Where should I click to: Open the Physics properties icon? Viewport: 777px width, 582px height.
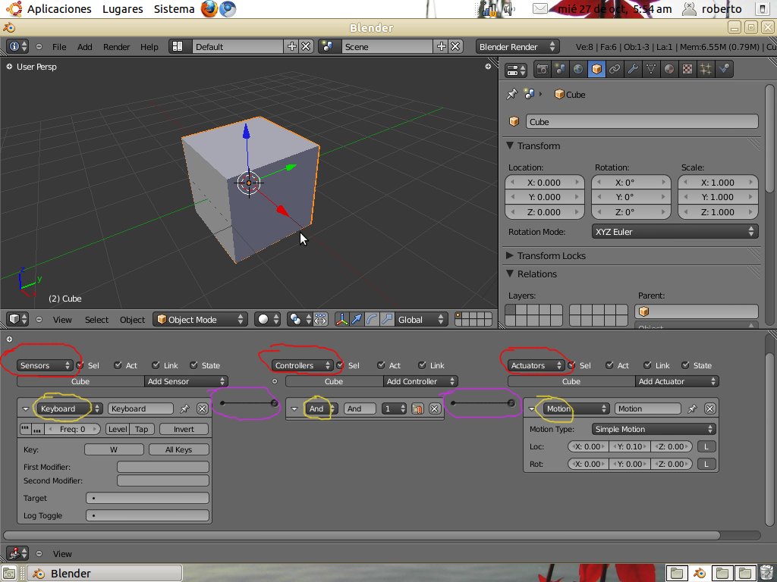click(x=724, y=69)
